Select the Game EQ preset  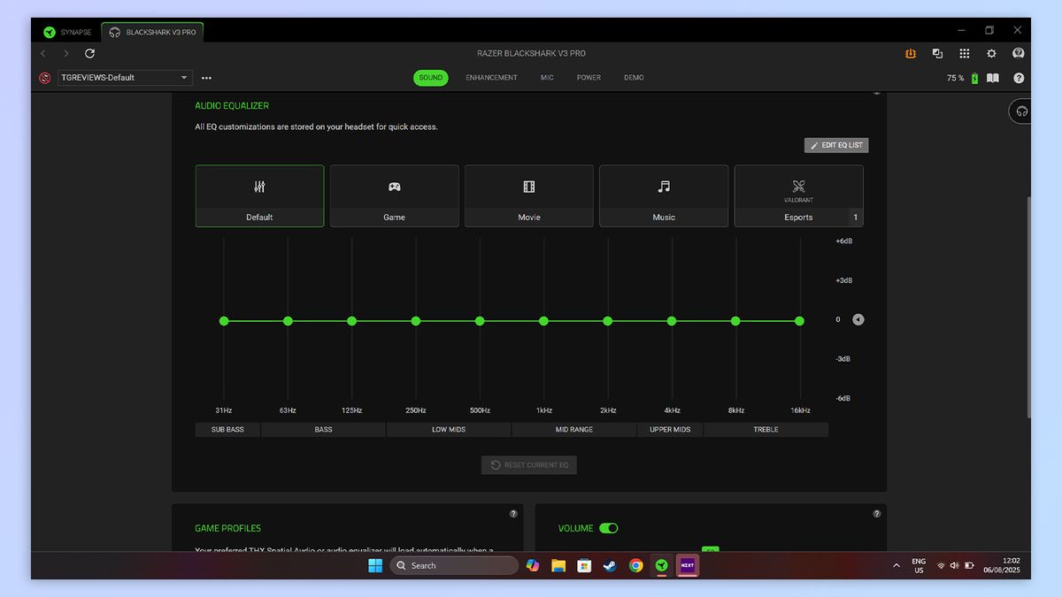395,196
